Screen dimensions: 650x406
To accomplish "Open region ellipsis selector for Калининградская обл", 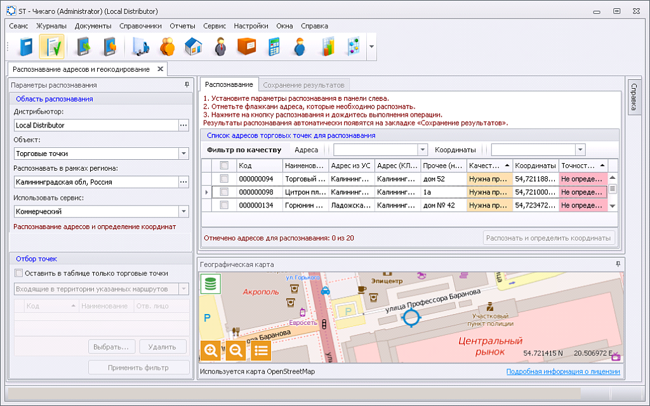I will pyautogui.click(x=183, y=182).
